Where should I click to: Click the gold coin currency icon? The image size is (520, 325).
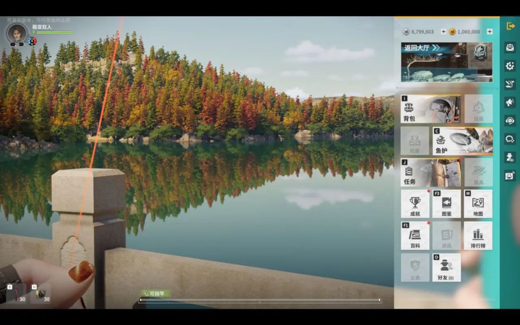[452, 31]
